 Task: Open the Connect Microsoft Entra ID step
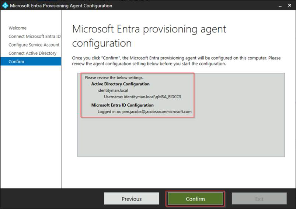coord(34,37)
